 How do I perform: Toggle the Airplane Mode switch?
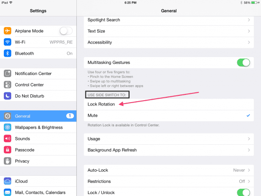pos(66,31)
